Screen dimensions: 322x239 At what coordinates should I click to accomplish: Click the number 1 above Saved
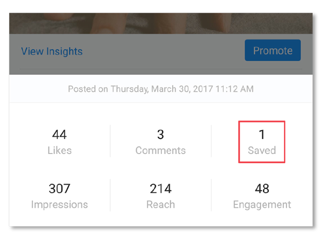[262, 134]
